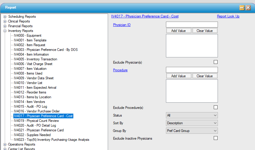
Task: Tick the Exclude Inactive Physicians checkbox
Action: click(x=216, y=138)
